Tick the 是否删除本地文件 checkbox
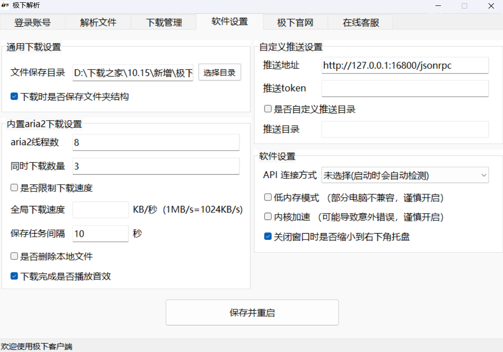The width and height of the screenshot is (503, 352). (14, 257)
